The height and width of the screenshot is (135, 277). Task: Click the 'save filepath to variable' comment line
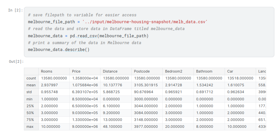[82, 15]
